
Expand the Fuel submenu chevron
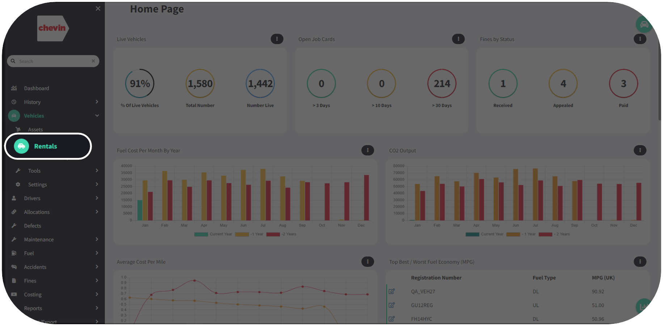pyautogui.click(x=97, y=253)
